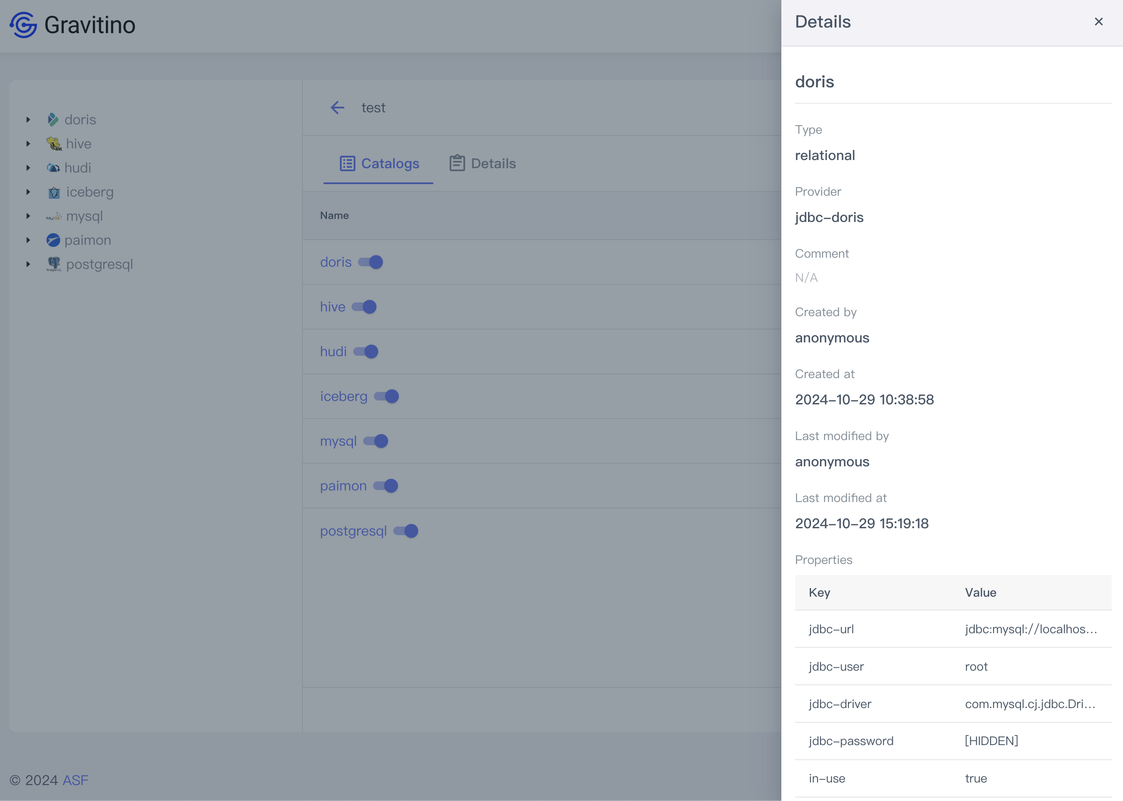Expand the mysql tree node arrow

point(28,216)
